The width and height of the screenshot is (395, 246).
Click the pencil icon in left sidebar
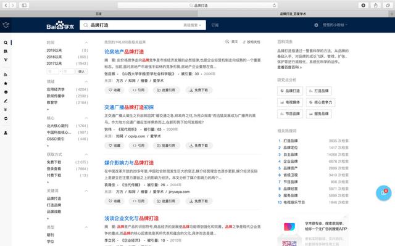[x=6, y=101]
